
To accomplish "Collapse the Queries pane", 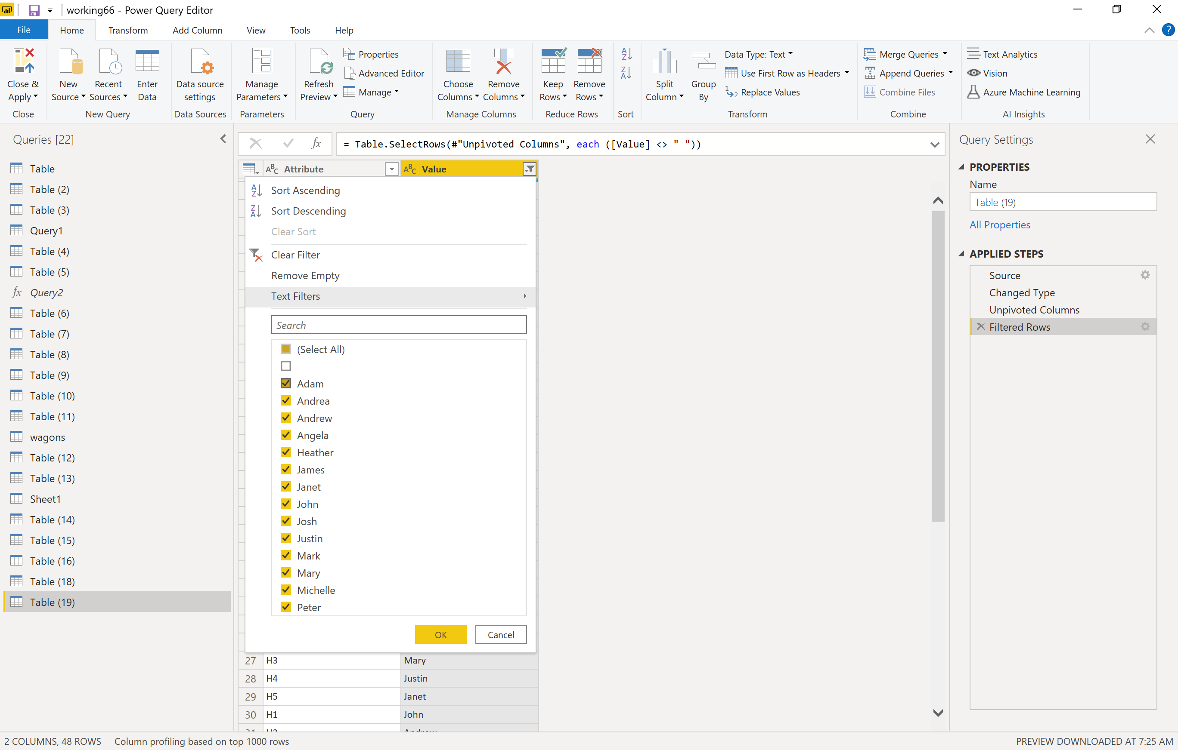I will click(223, 139).
